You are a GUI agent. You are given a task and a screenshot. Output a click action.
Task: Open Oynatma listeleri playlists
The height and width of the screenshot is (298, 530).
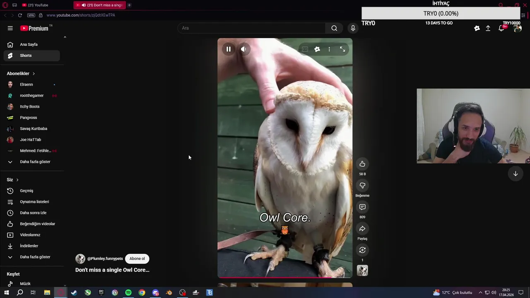32,202
